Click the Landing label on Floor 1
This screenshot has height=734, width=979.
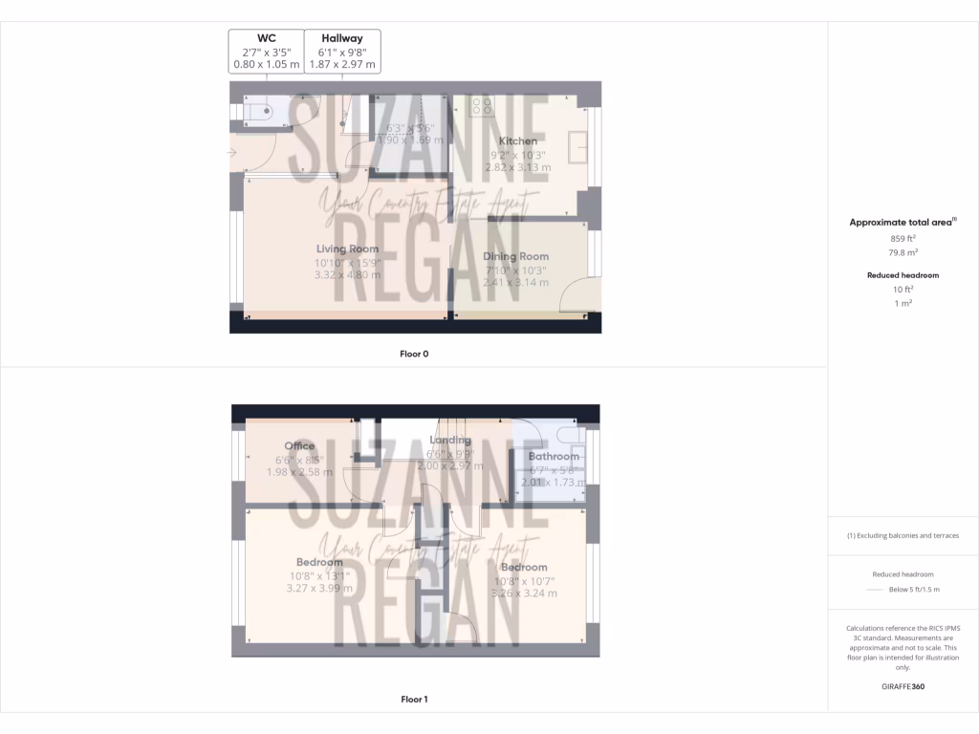451,441
